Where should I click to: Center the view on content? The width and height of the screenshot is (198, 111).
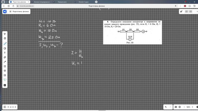pos(180,107)
